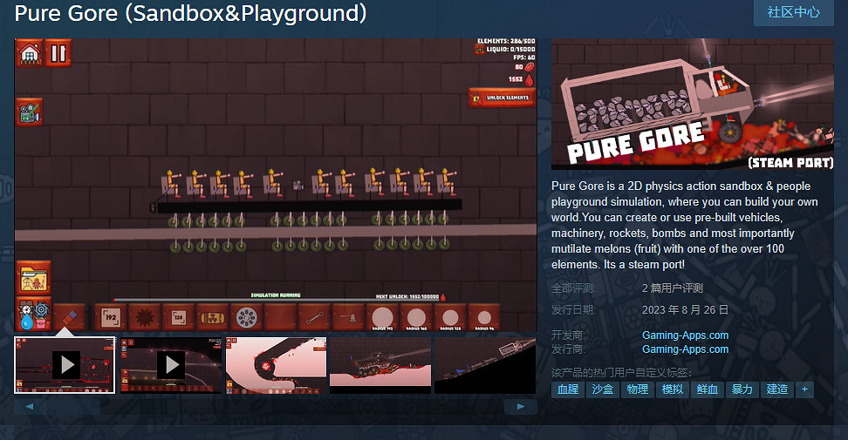Click the in-game radioactive barrel element
The height and width of the screenshot is (440, 848).
(x=213, y=317)
